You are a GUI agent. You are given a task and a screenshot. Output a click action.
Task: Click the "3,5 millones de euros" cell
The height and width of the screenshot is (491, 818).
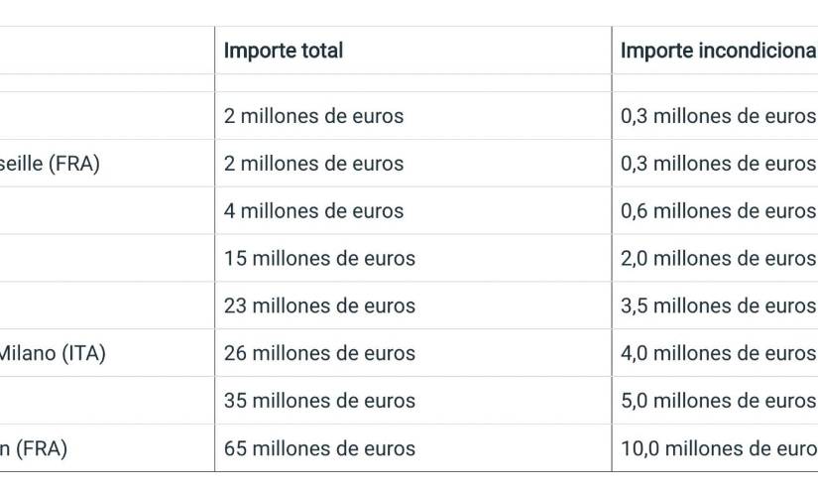(718, 307)
